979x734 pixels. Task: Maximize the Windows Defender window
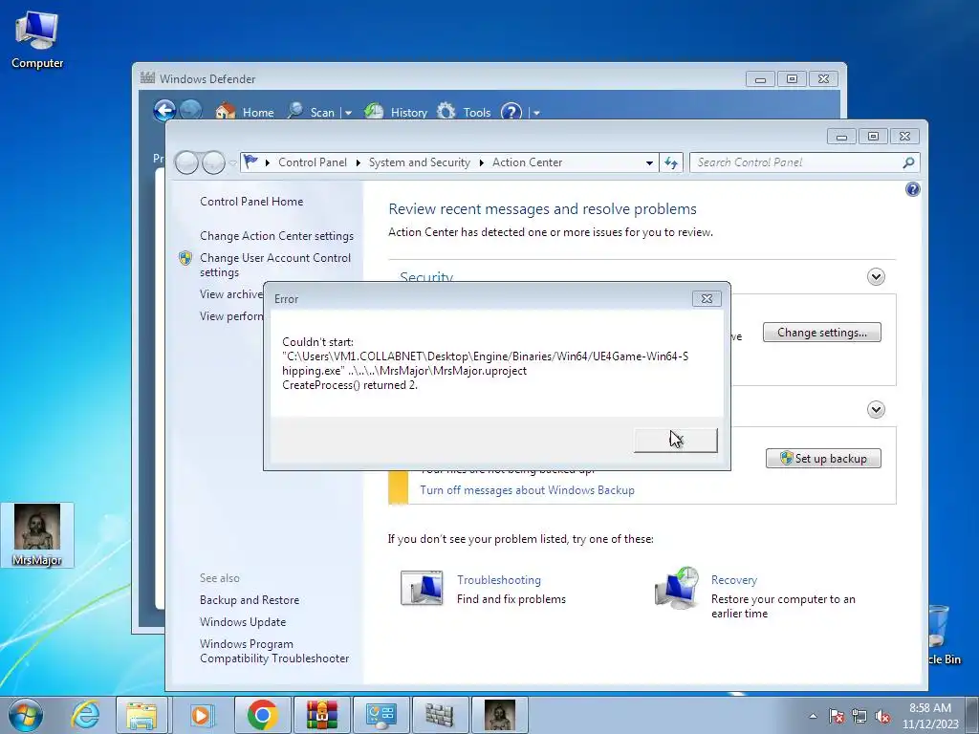pyautogui.click(x=792, y=79)
